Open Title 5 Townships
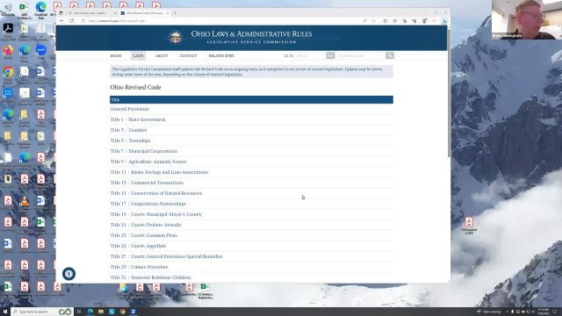Viewport: 562px width, 316px height. tap(130, 140)
